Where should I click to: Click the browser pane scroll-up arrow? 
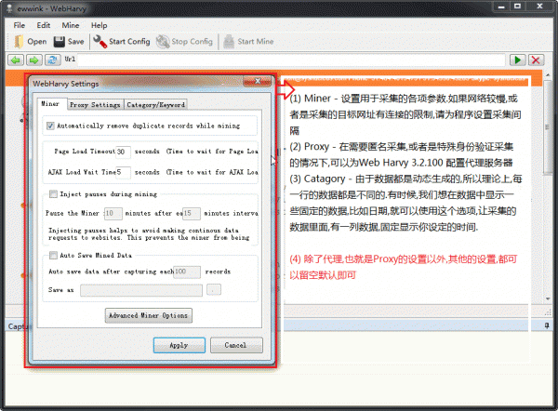coord(548,75)
